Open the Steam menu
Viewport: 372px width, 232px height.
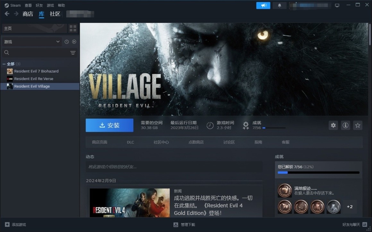pyautogui.click(x=15, y=5)
